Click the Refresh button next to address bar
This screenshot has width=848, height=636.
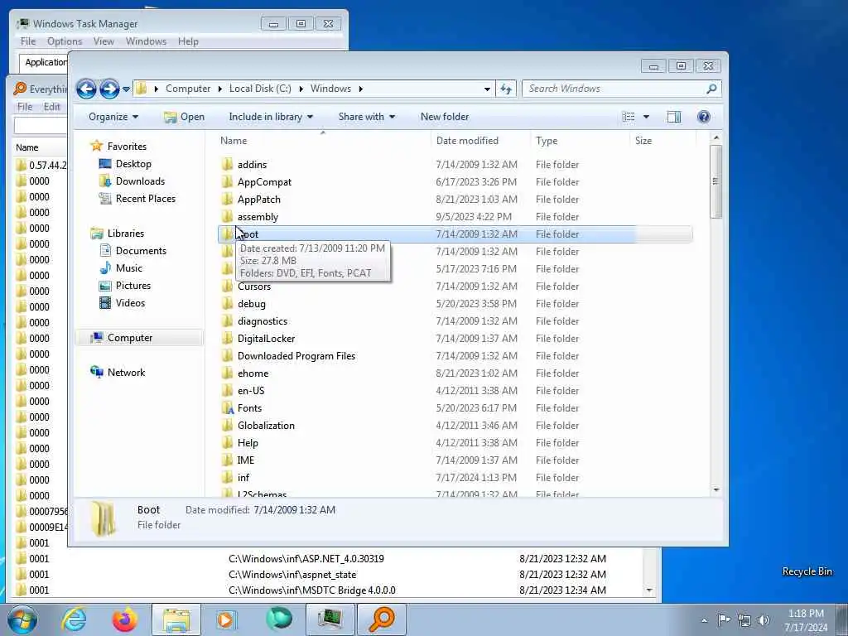tap(506, 89)
